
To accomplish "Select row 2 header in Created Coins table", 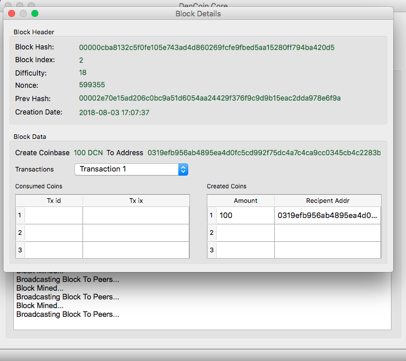I will [211, 233].
